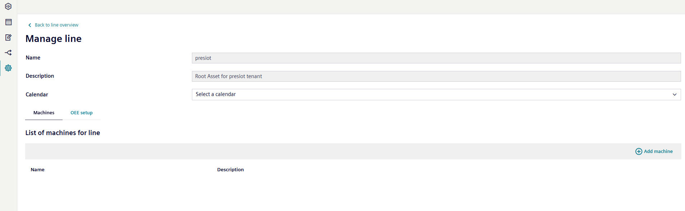
Task: Click the hexagon app logo icon
Action: click(x=8, y=6)
